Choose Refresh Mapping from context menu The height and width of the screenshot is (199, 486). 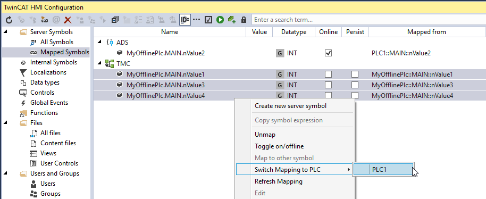[x=279, y=181]
